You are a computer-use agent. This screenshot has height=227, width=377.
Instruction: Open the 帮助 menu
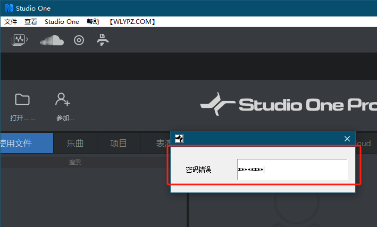coord(93,22)
